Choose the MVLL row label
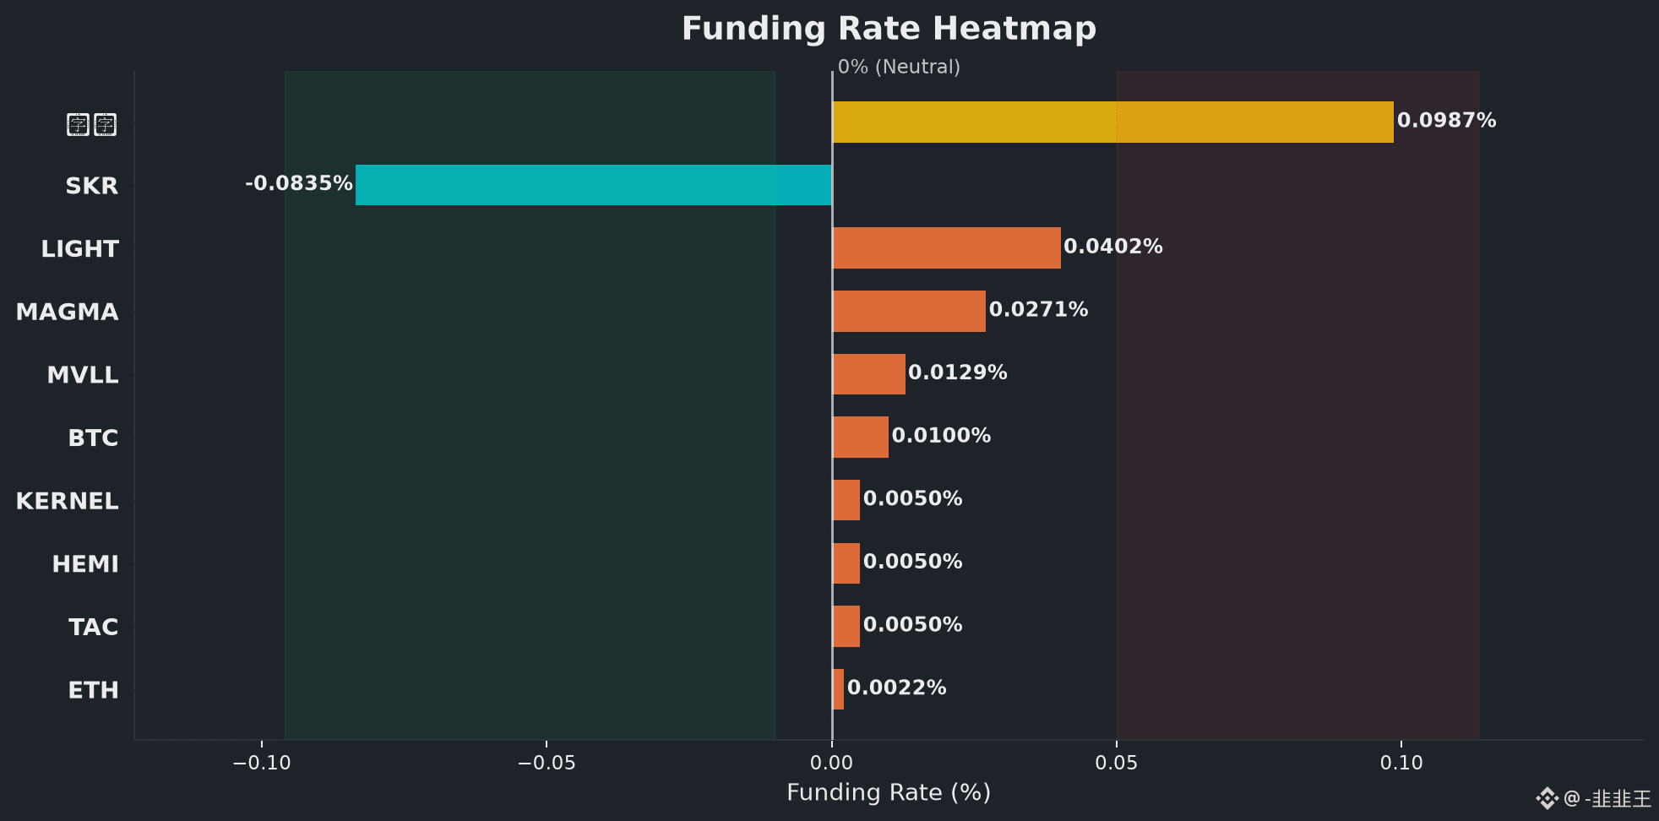Image resolution: width=1659 pixels, height=821 pixels. point(83,375)
